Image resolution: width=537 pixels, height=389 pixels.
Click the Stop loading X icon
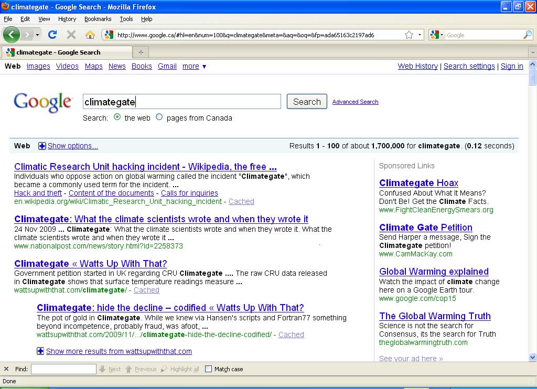point(71,35)
